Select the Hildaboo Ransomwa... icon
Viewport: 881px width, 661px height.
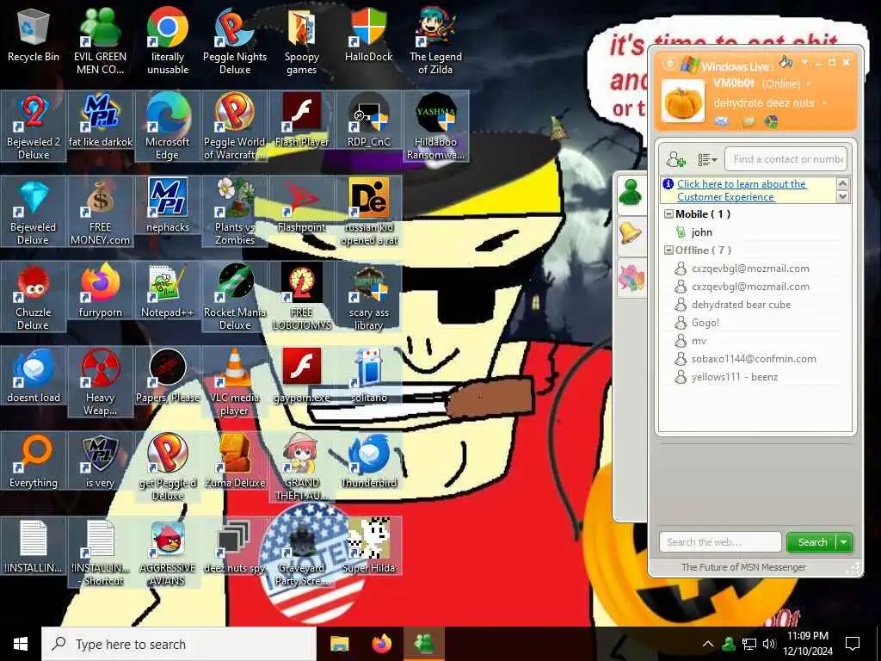435,127
